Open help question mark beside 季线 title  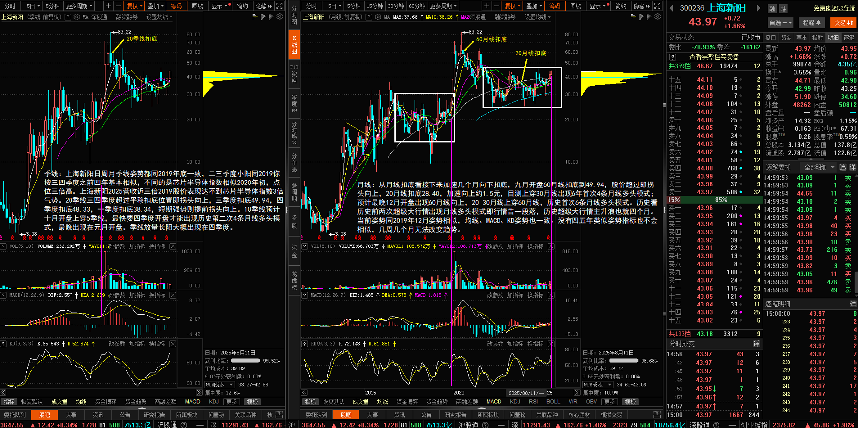[x=68, y=17]
